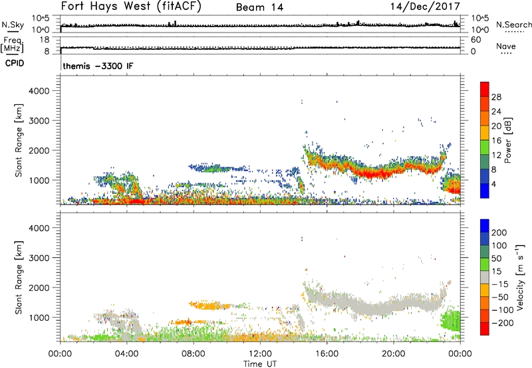Pick bright blue top segment of Velocity colorbar
This screenshot has height=368, width=532.
point(485,226)
